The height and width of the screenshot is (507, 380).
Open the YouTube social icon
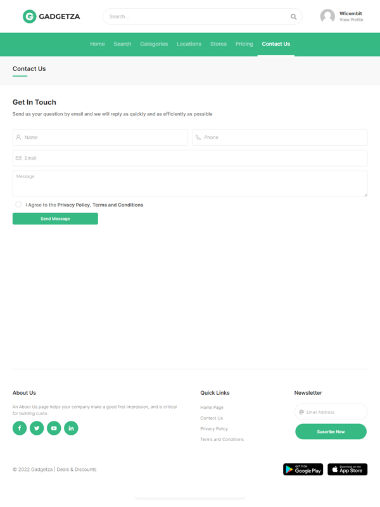click(x=54, y=428)
